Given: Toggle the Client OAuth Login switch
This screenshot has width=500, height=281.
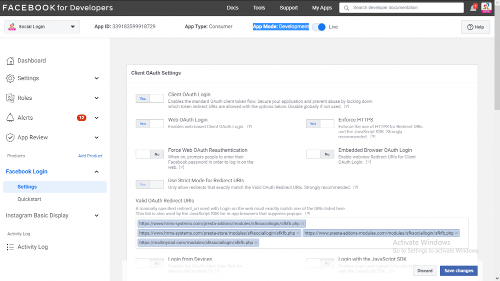Looking at the screenshot, I should [x=149, y=98].
